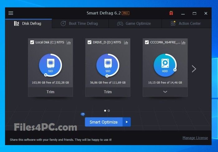218x152 pixels.
Task: Click "103,90 GB free of 232,28 GB" text
Action: click(x=50, y=83)
